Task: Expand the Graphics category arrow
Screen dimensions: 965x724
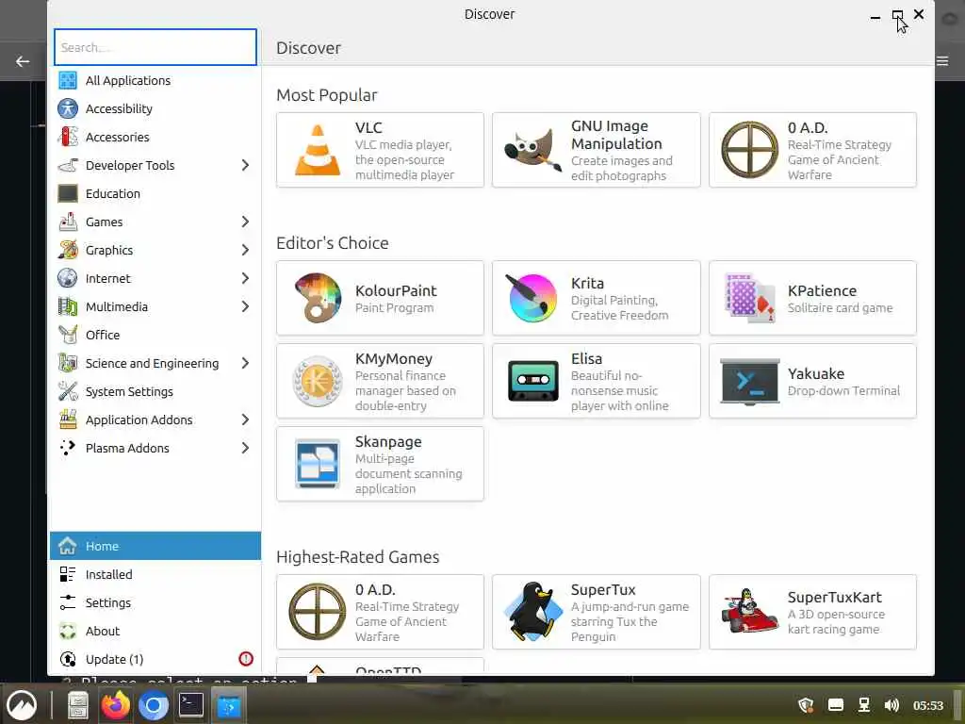Action: (x=245, y=250)
